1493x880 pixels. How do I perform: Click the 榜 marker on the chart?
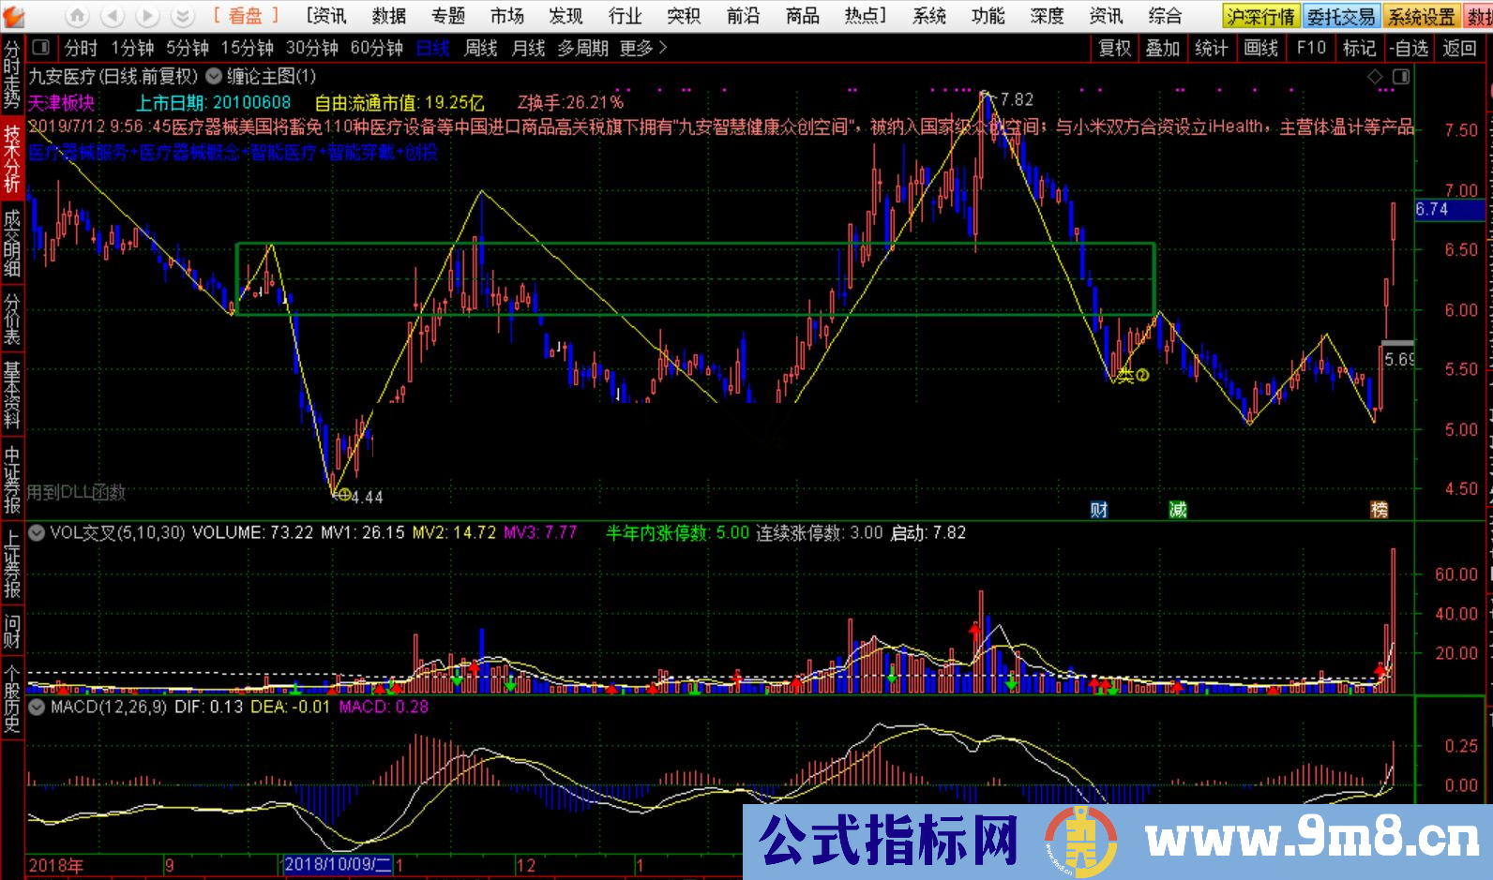tap(1379, 509)
